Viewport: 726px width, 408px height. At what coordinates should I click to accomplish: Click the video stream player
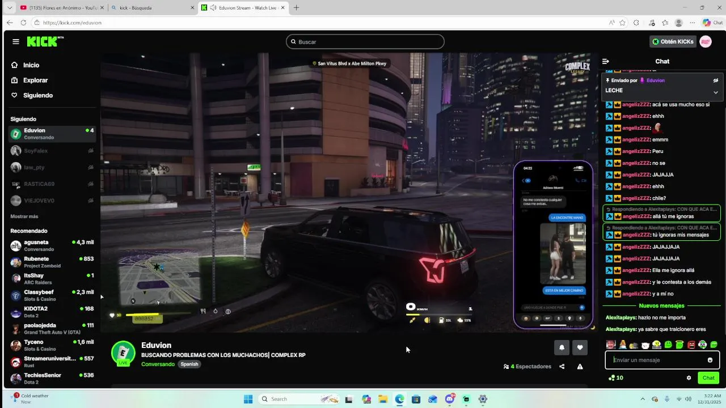(349, 193)
